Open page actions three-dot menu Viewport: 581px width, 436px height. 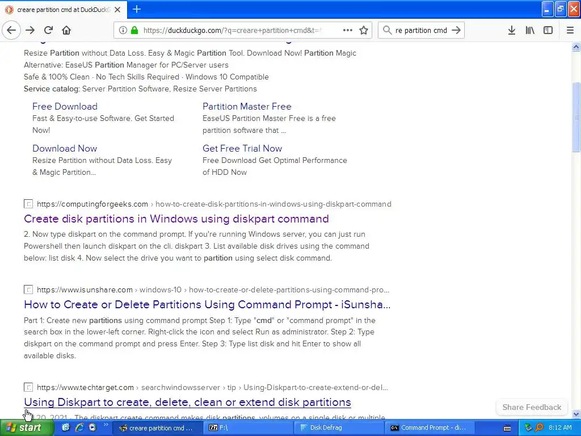(x=348, y=30)
